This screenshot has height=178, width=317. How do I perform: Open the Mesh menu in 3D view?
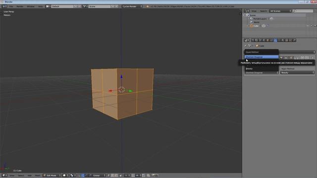click(38, 176)
